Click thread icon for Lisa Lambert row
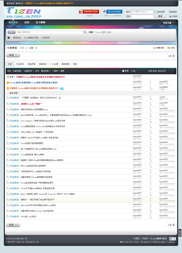 coord(7,121)
